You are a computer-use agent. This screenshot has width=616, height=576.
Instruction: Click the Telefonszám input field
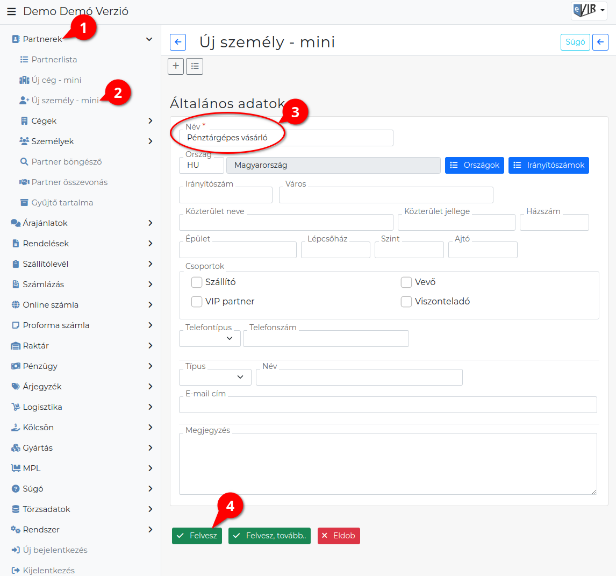tap(326, 338)
